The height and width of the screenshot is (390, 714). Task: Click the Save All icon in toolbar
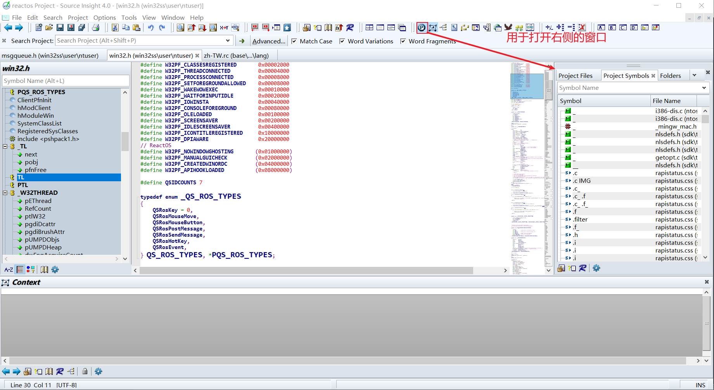81,27
